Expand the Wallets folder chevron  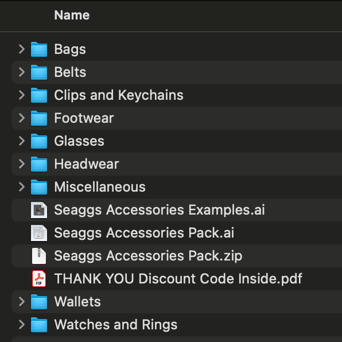click(22, 302)
